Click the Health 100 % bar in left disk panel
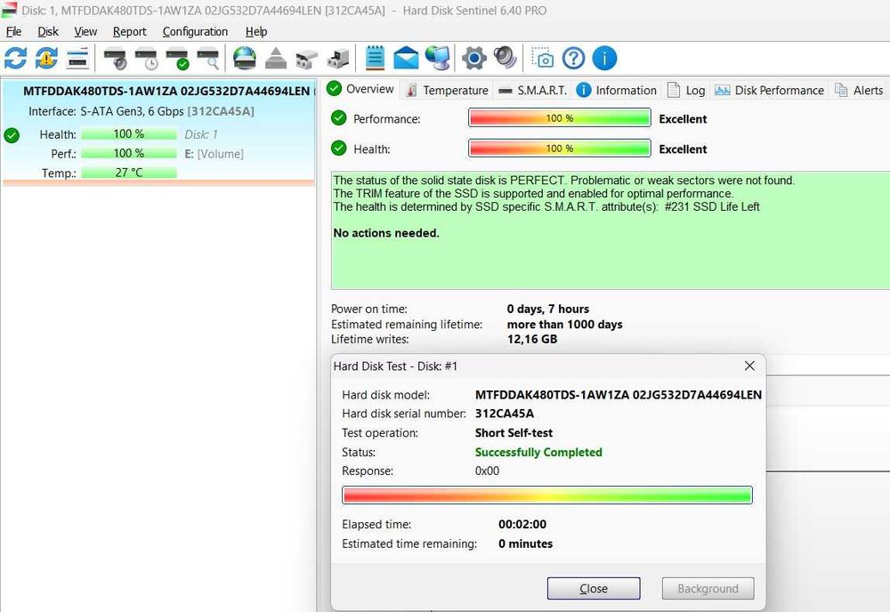The height and width of the screenshot is (612, 890). coord(129,133)
